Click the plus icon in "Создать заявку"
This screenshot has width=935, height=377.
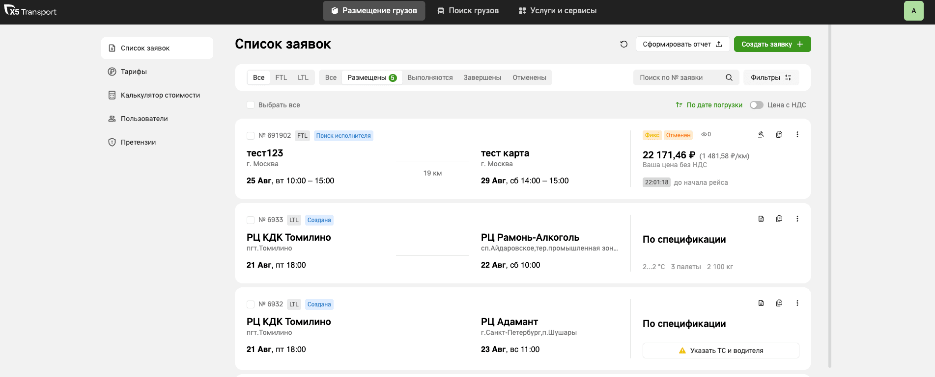[x=800, y=44]
